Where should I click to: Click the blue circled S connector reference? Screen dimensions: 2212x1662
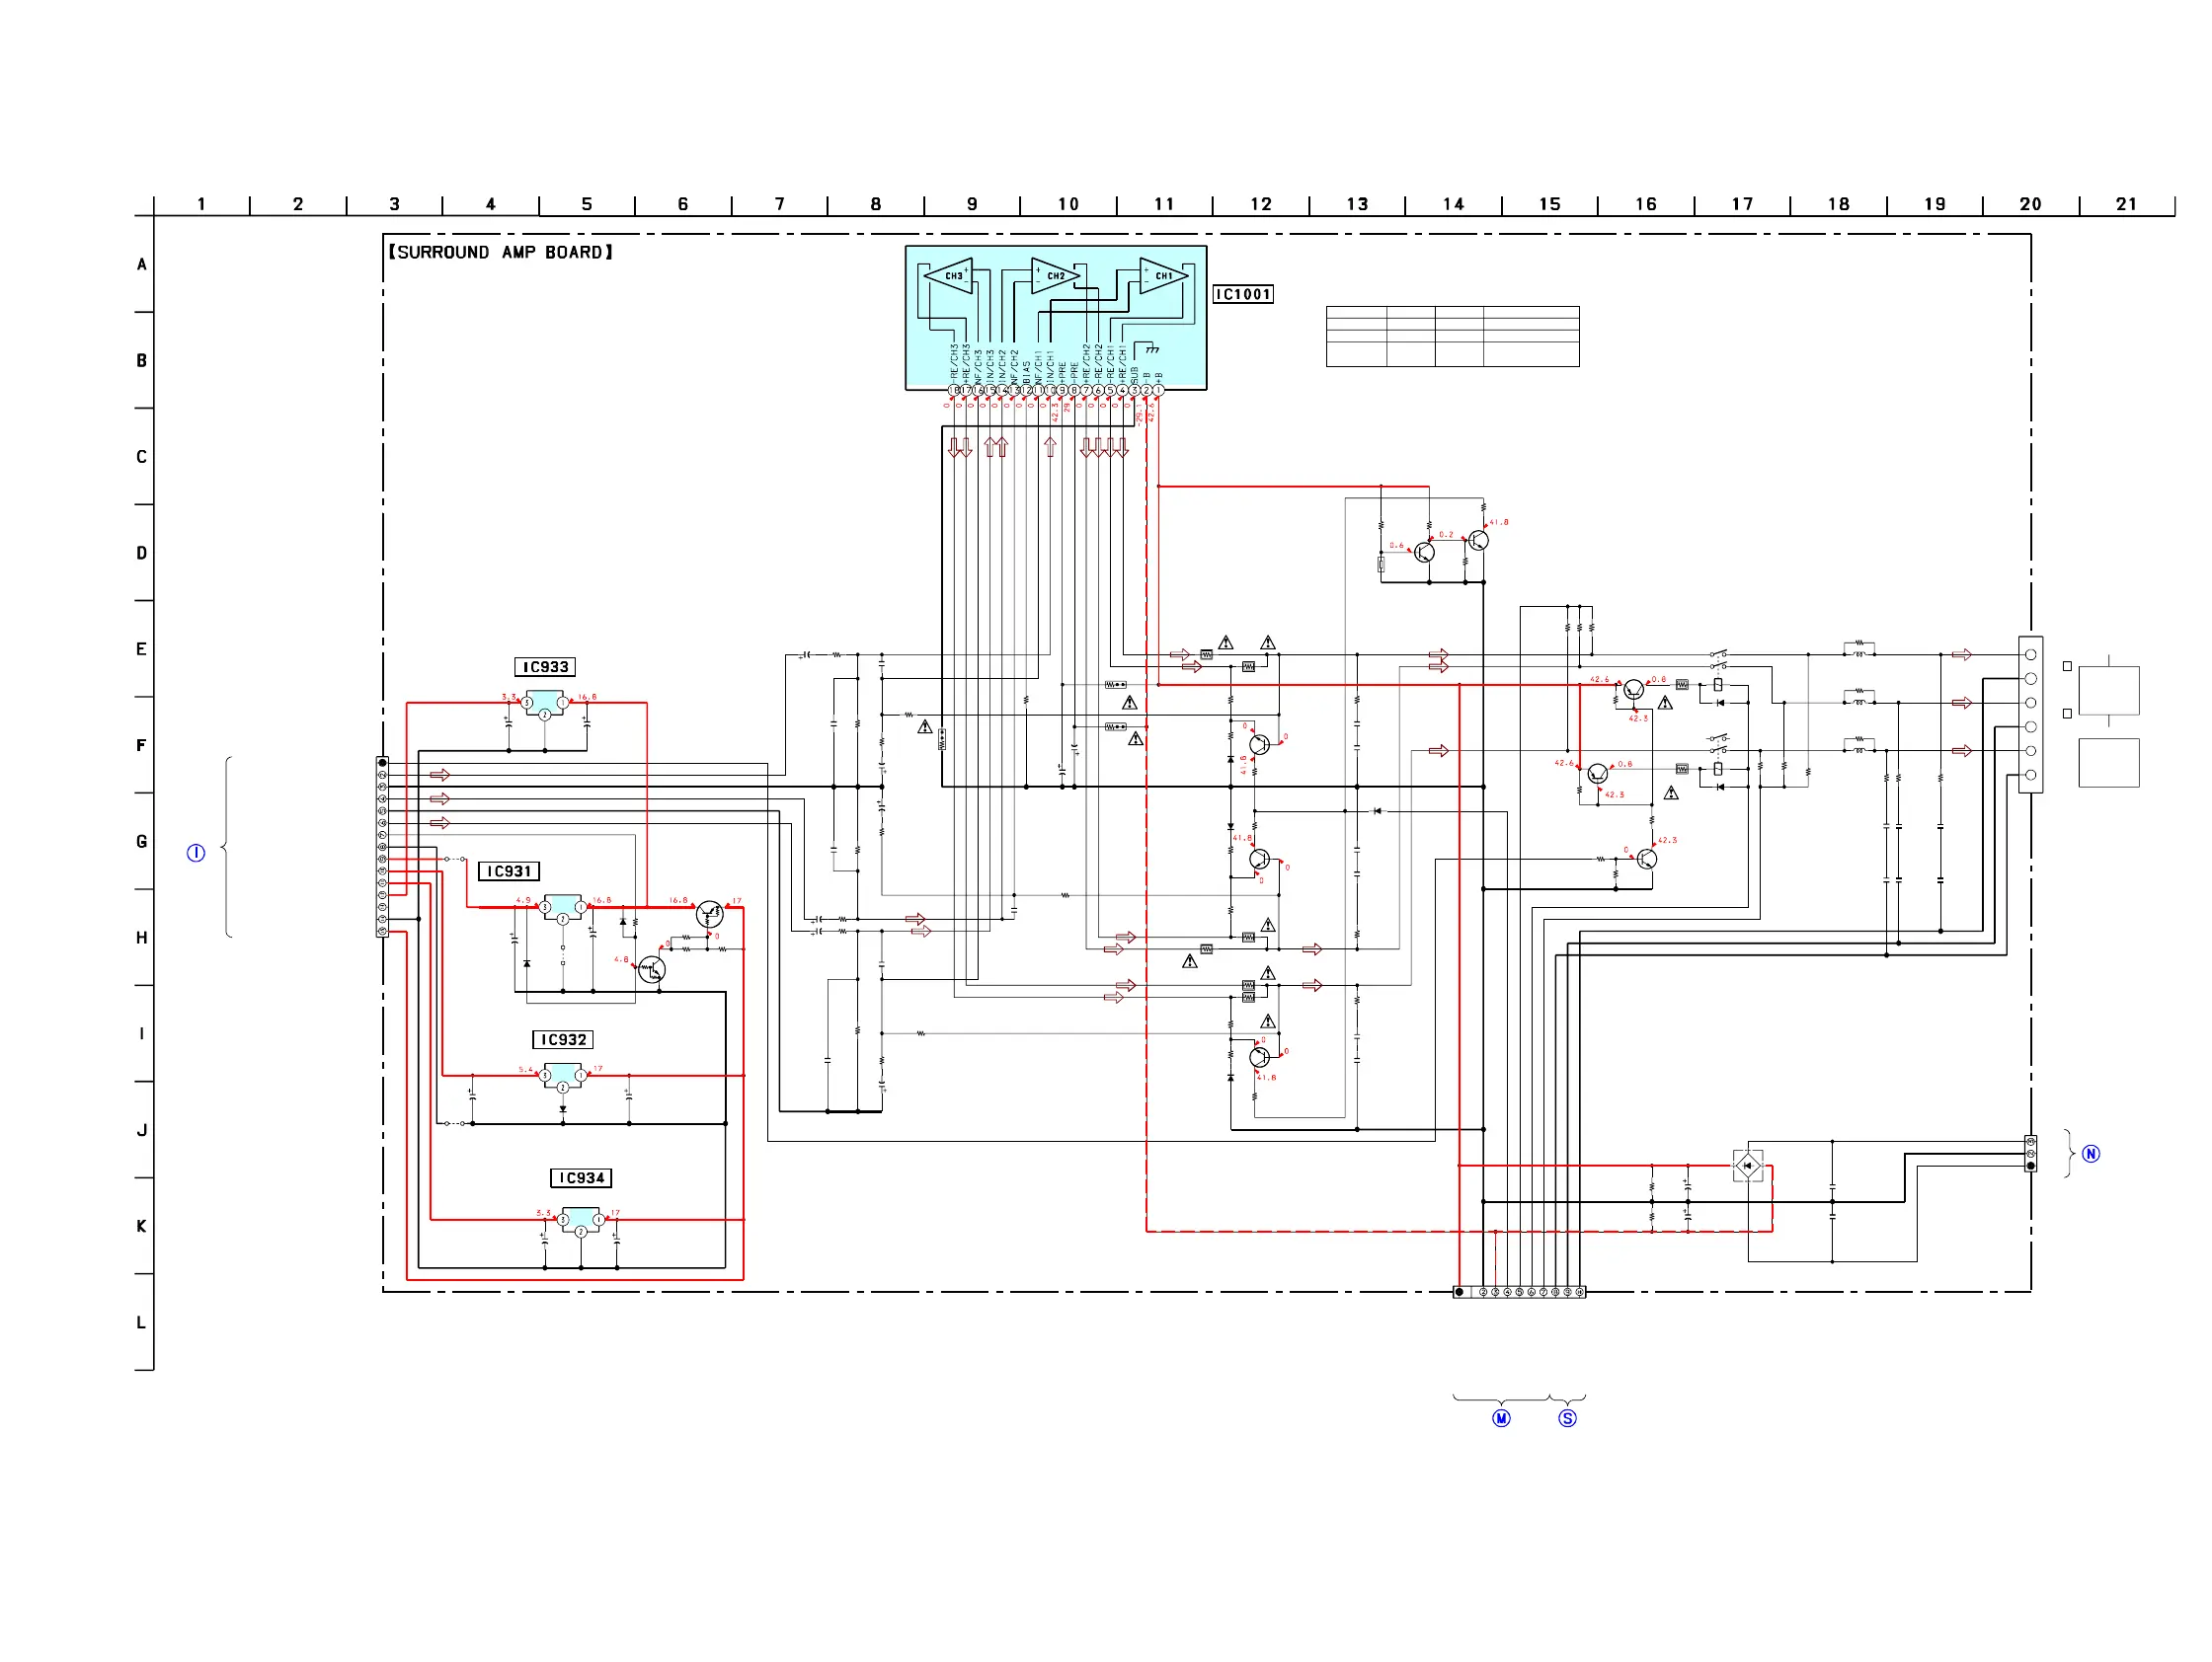(1567, 1418)
